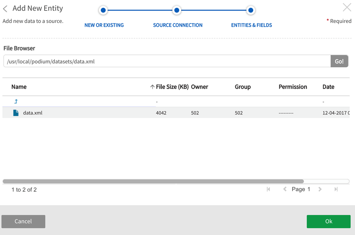
Task: Sort by the Name column
Action: point(19,87)
